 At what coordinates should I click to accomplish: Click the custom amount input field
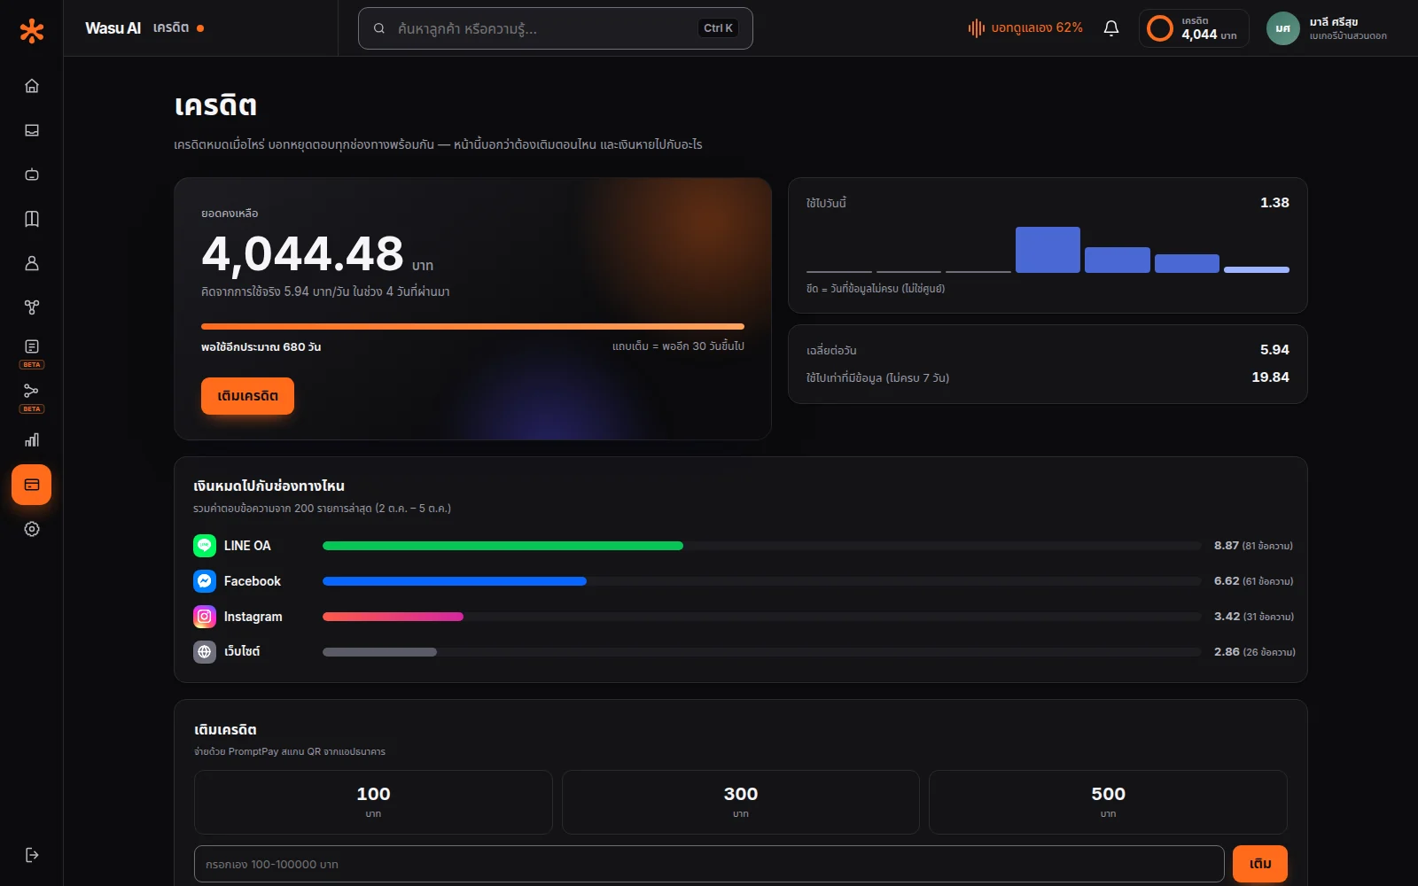(709, 864)
